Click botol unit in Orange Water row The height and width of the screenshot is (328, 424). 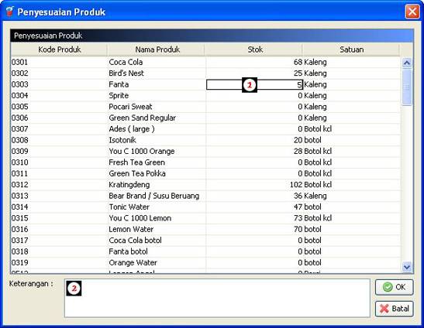tap(313, 263)
